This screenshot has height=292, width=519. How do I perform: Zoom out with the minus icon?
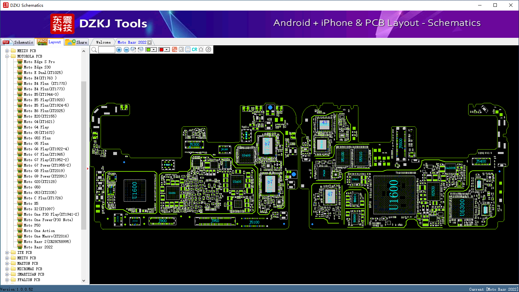point(127,50)
